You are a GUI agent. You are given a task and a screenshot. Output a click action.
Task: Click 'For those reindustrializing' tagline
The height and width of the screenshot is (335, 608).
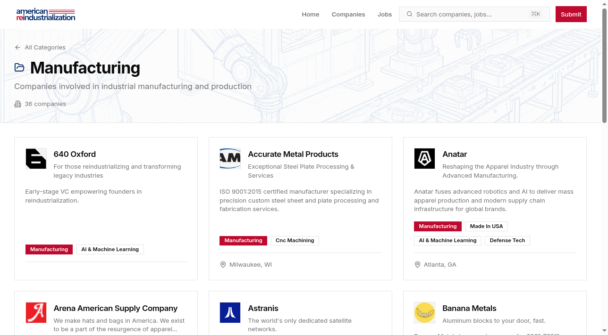click(117, 171)
